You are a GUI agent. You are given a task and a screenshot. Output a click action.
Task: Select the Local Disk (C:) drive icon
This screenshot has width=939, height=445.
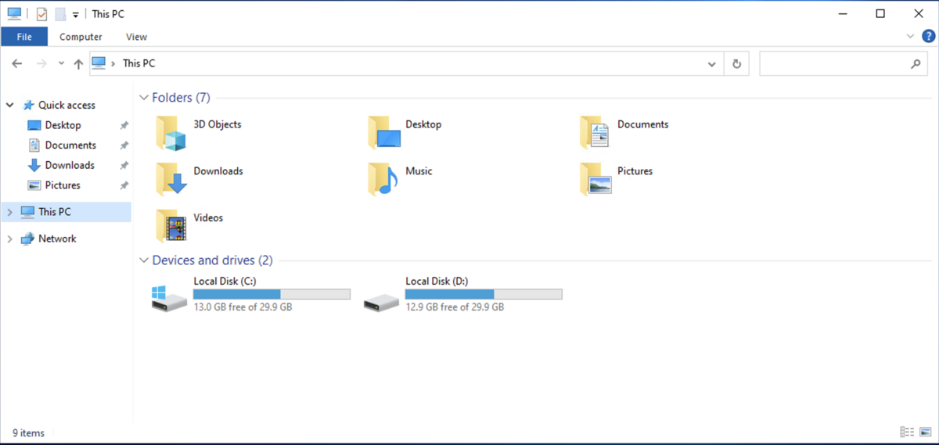click(170, 298)
